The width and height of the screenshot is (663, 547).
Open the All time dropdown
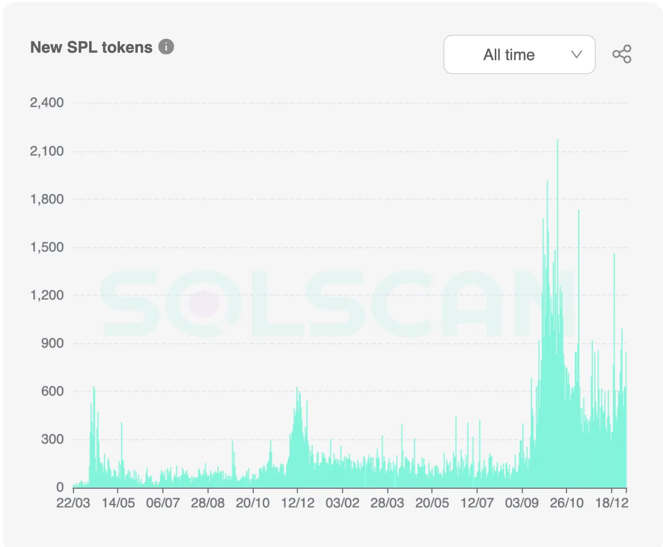tap(519, 54)
